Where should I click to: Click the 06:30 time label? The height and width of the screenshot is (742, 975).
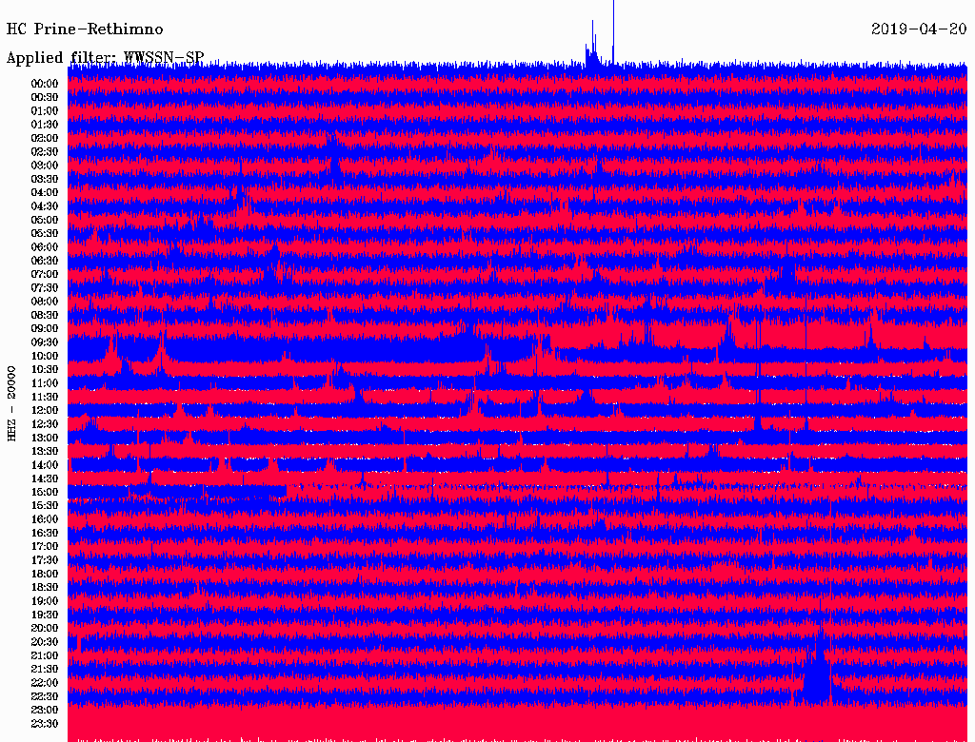(45, 261)
